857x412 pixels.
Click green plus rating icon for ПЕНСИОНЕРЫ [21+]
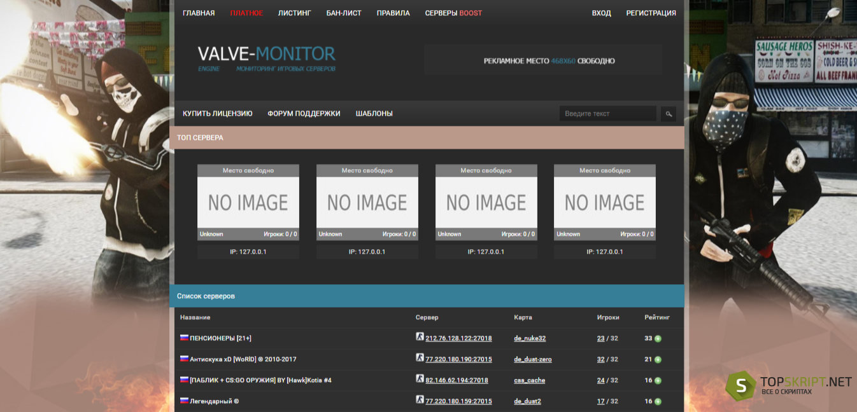(x=658, y=339)
